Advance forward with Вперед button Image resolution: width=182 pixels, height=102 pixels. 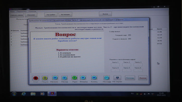coord(83,78)
